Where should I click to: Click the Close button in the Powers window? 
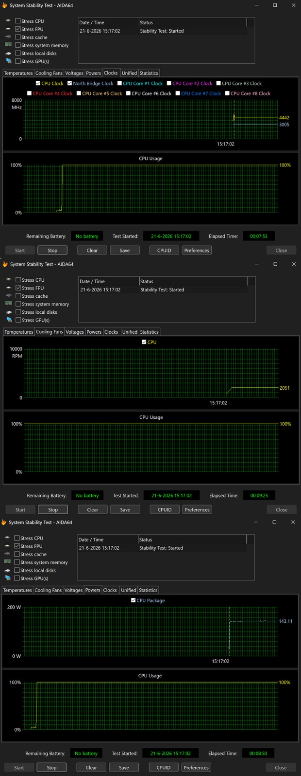coord(281,768)
